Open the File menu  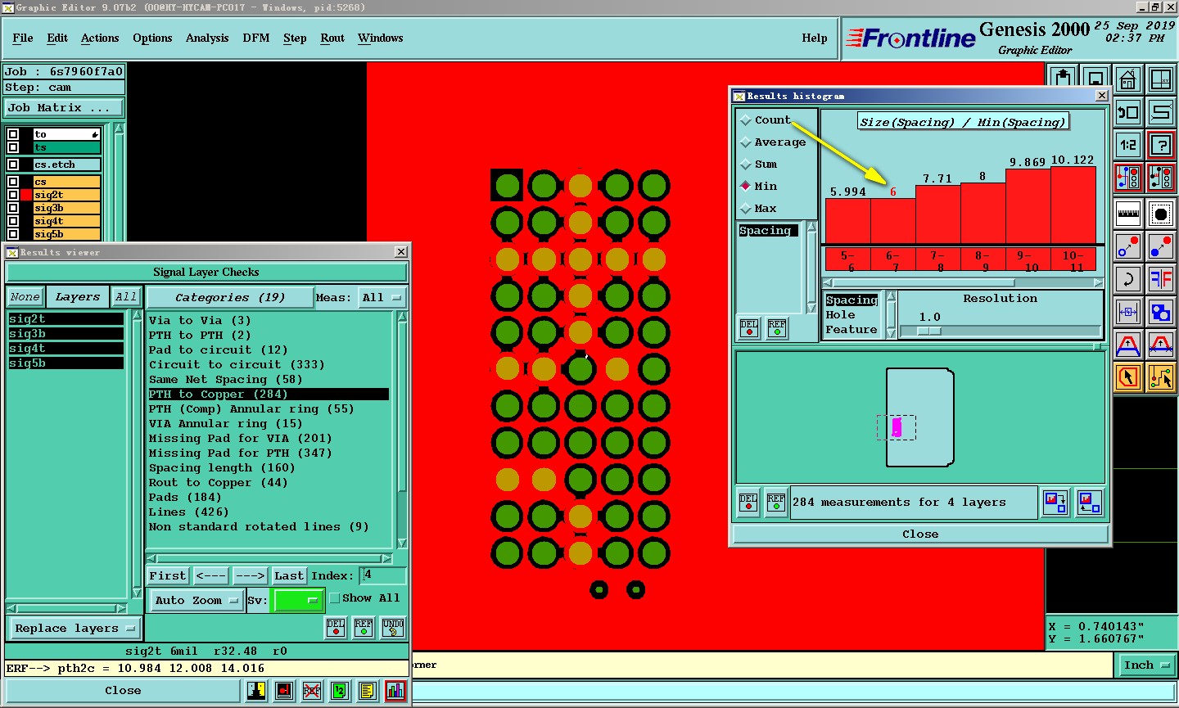click(x=23, y=38)
